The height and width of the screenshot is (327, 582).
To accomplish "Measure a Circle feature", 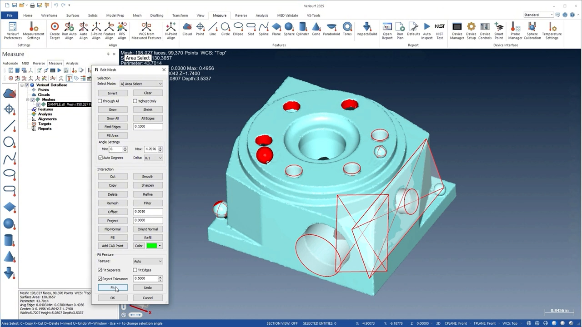I will click(226, 29).
